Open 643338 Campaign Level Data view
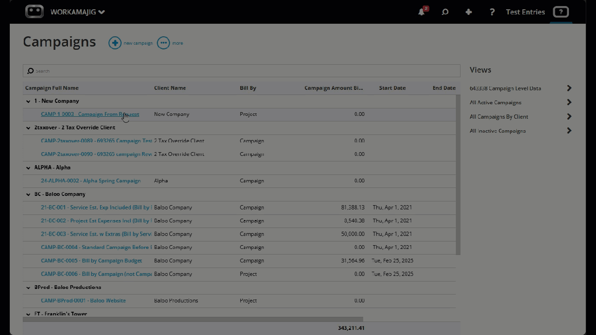The height and width of the screenshot is (335, 596). [505, 88]
